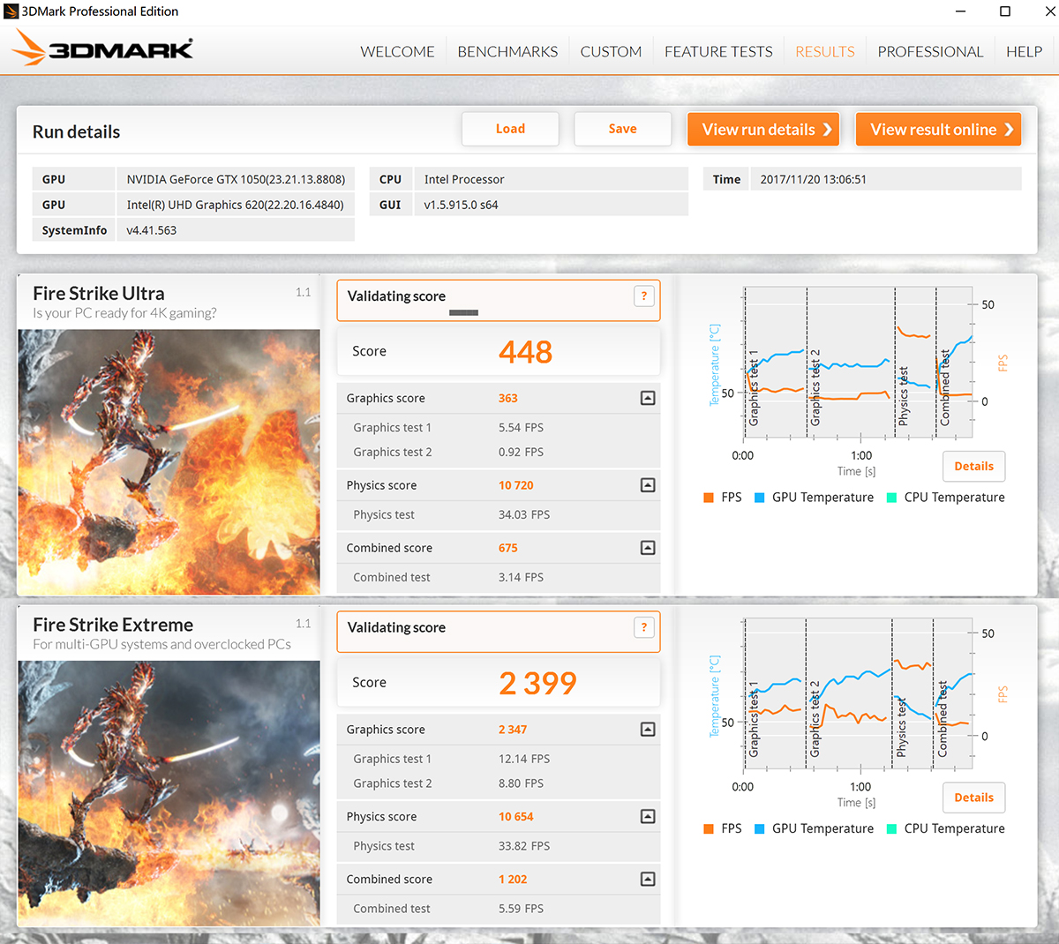Click the help question mark in Fire Strike Extreme
This screenshot has width=1059, height=944.
[644, 627]
